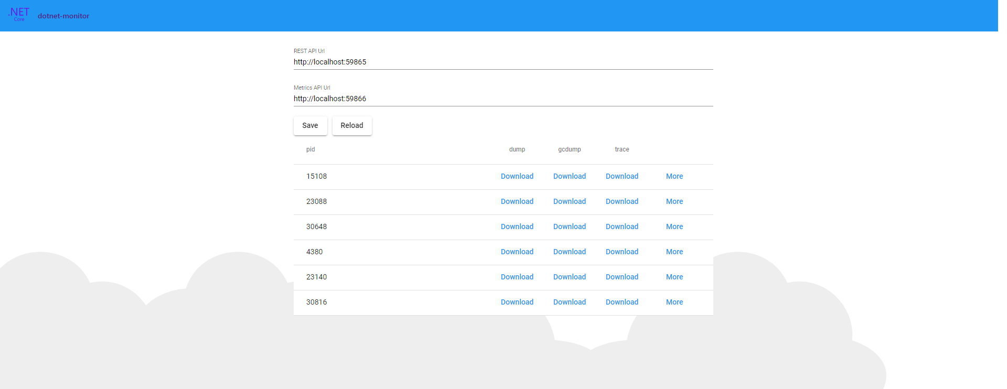1007x389 pixels.
Task: Click the Save button
Action: click(310, 125)
